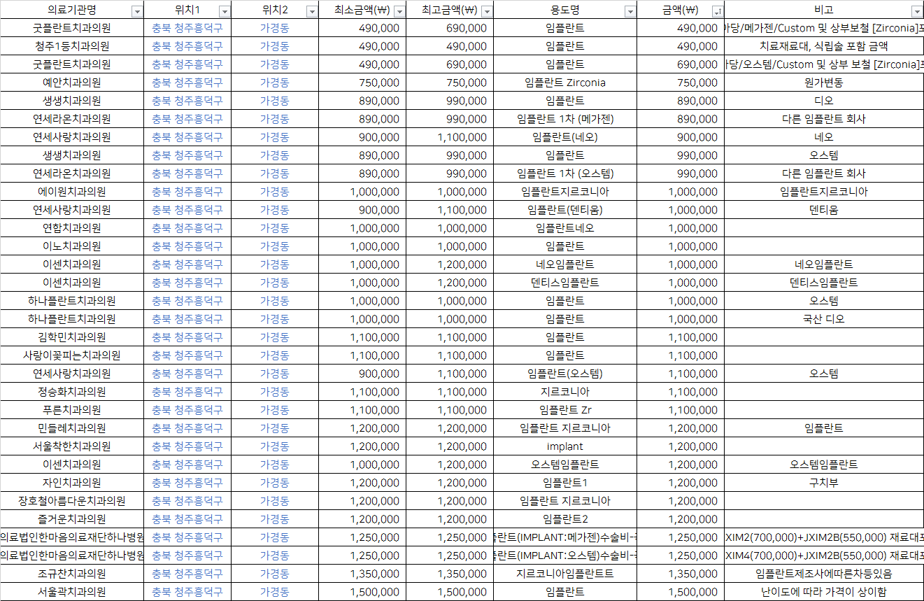The image size is (924, 601).
Task: Select the 용도명 header cell
Action: coord(565,10)
